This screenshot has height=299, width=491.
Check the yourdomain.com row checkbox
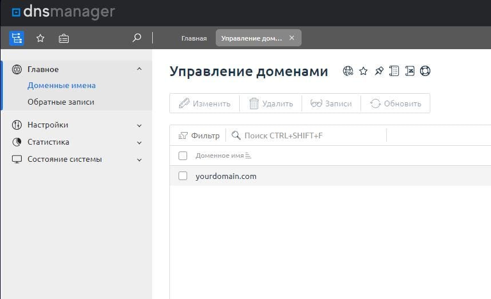[x=183, y=176]
